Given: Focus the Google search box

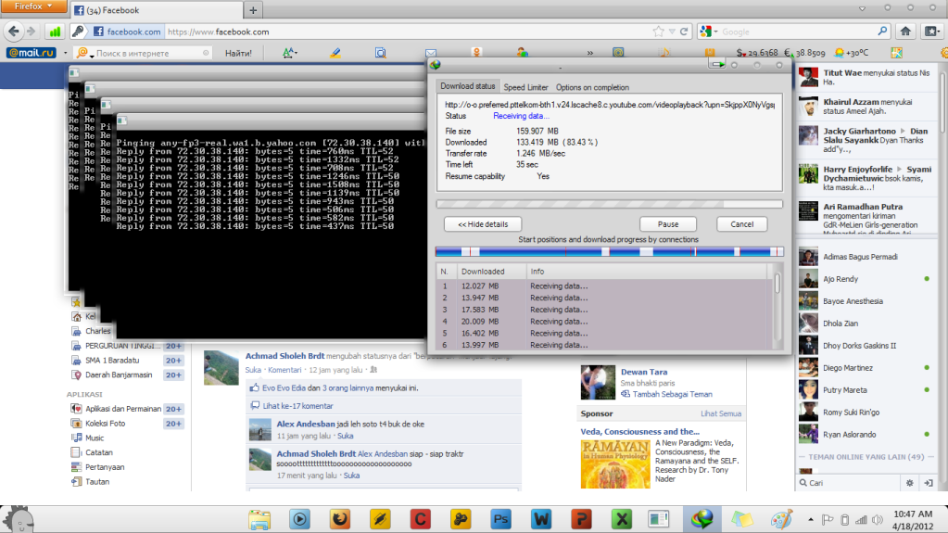Looking at the screenshot, I should pyautogui.click(x=798, y=32).
